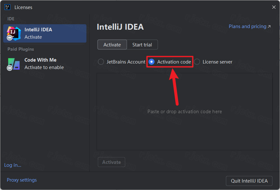Open the Plans and pricing link
This screenshot has height=190, width=280.
point(247,26)
